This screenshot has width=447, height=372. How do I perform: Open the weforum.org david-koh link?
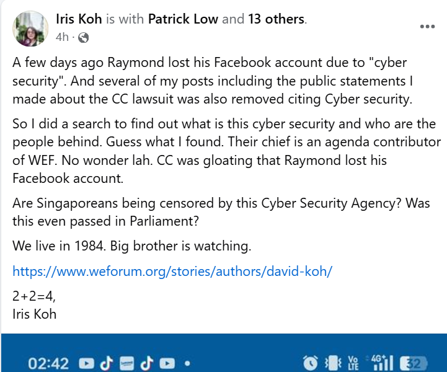tap(173, 271)
